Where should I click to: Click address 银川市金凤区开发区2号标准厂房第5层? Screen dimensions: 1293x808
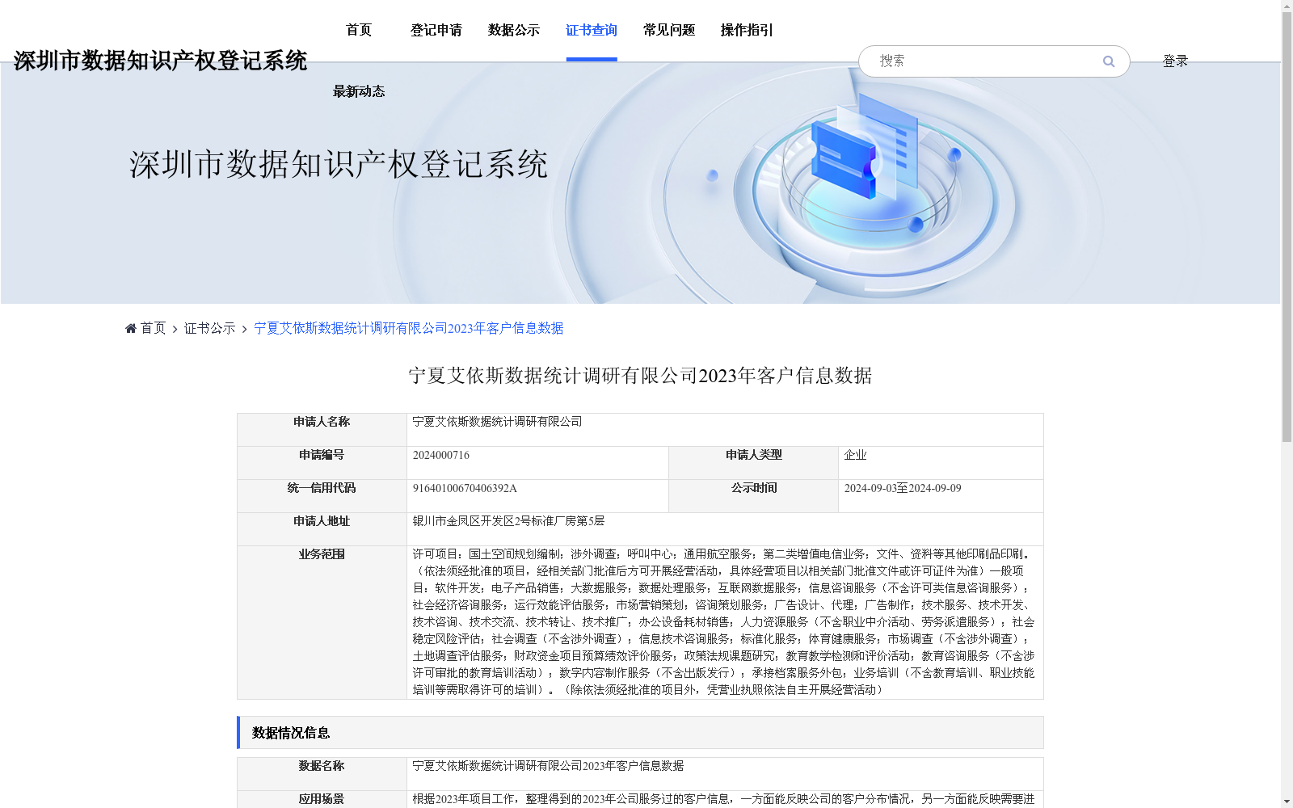508,521
